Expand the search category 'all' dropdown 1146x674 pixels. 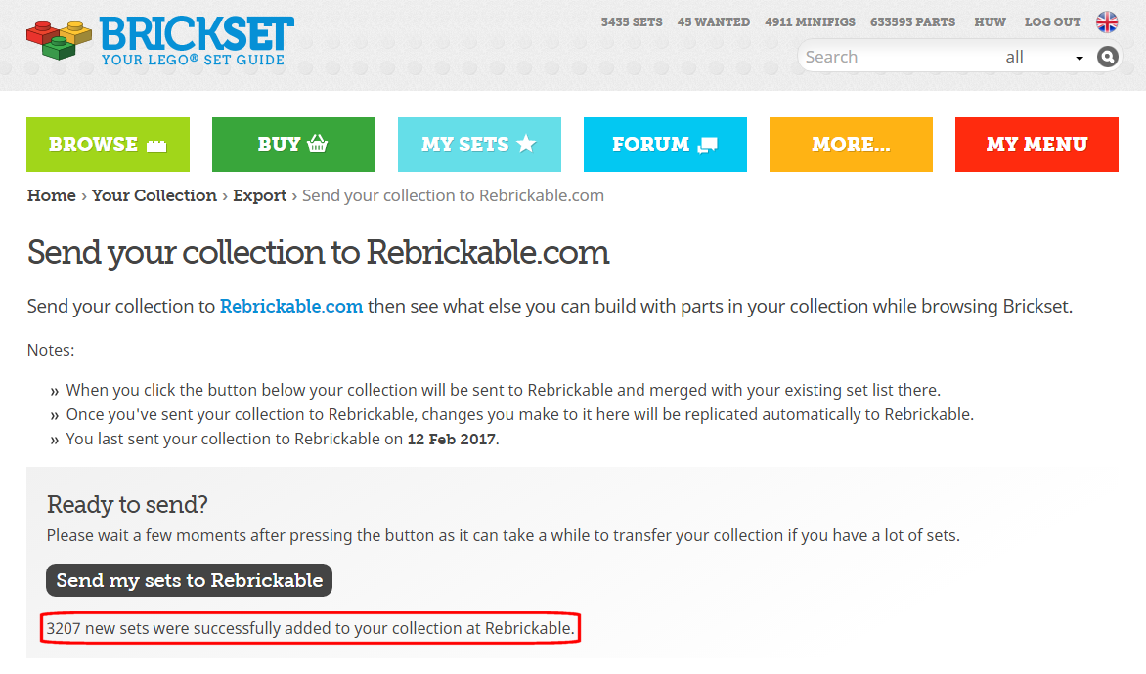(x=1043, y=57)
